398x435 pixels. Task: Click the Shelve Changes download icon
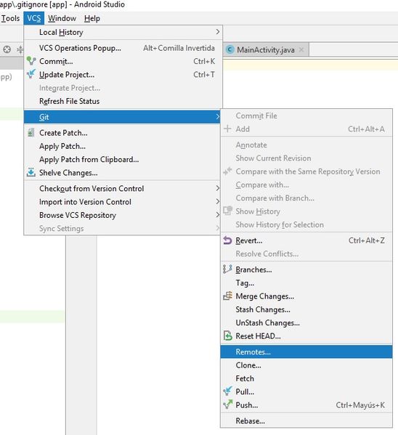pyautogui.click(x=31, y=172)
